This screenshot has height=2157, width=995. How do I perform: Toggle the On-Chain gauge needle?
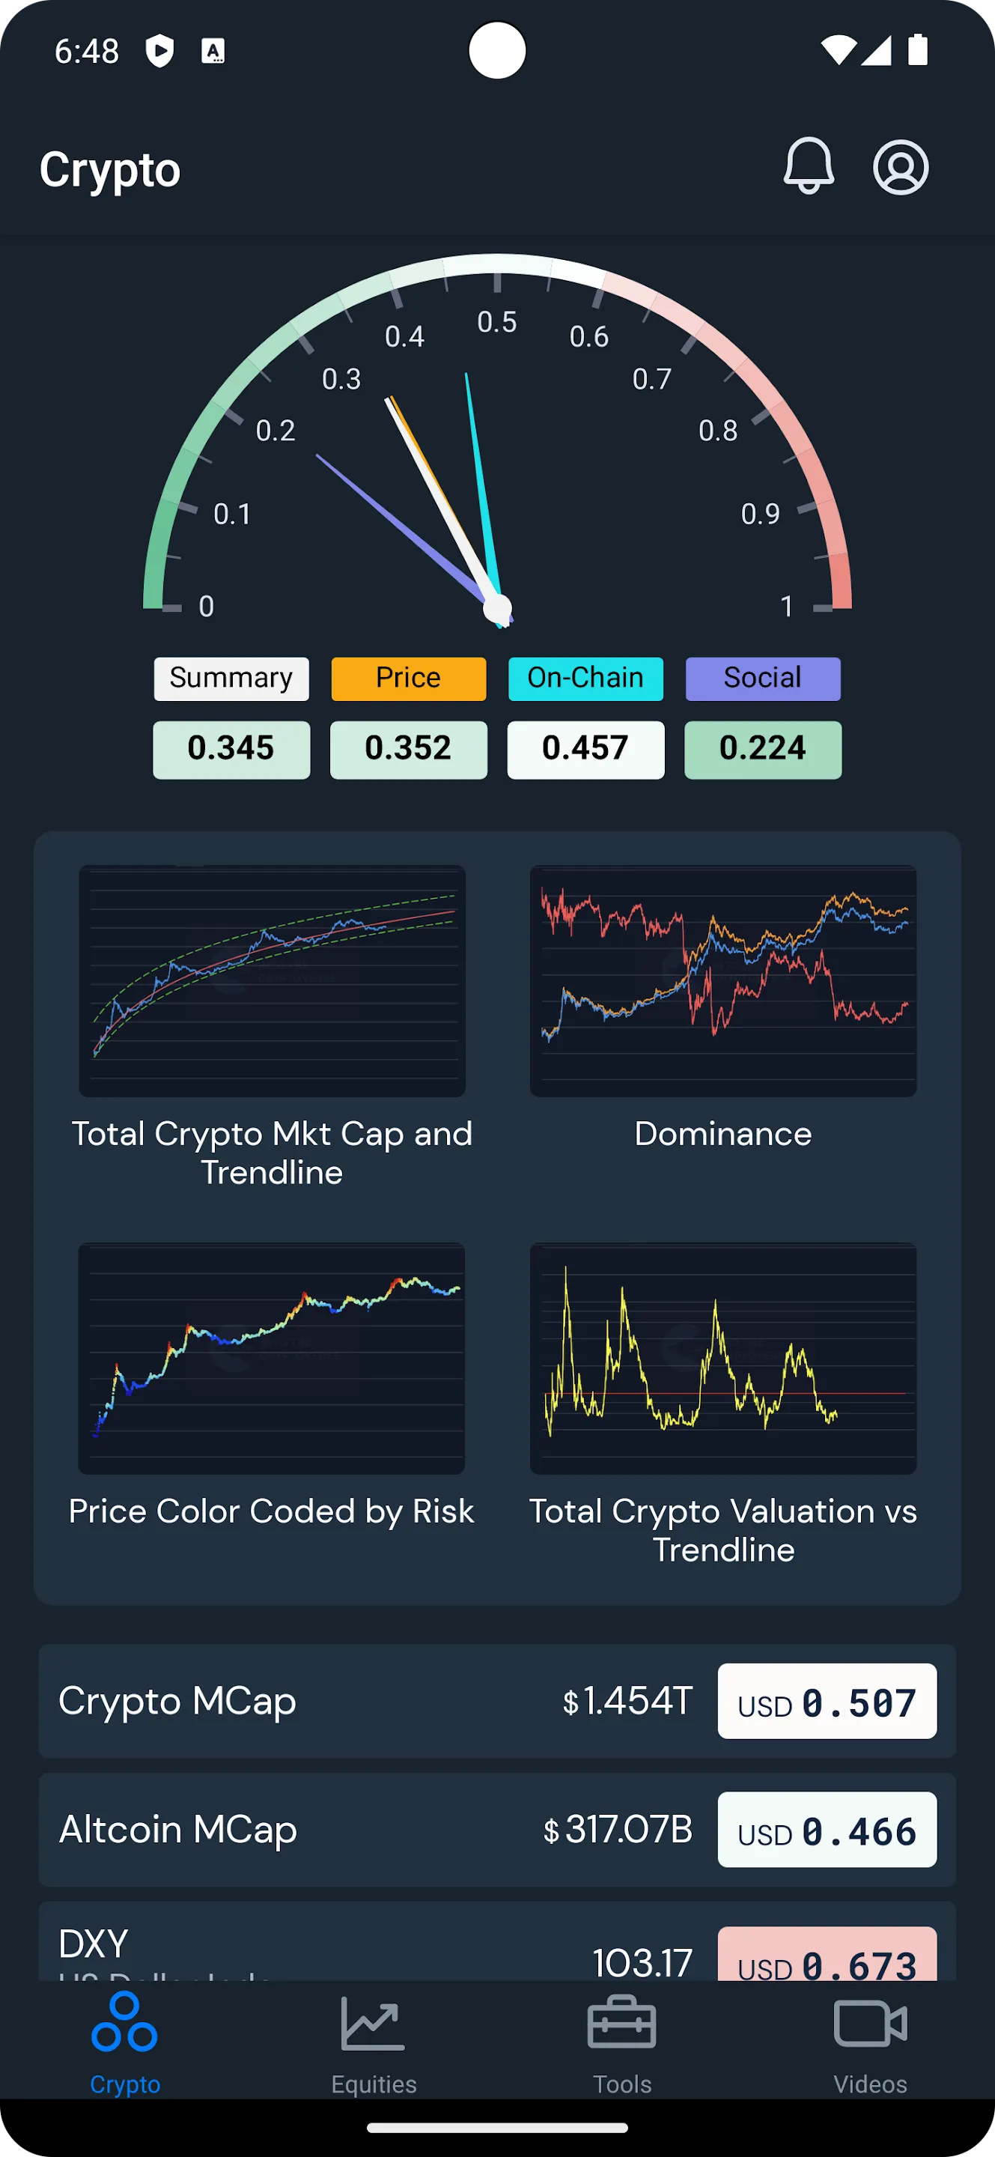(x=585, y=679)
